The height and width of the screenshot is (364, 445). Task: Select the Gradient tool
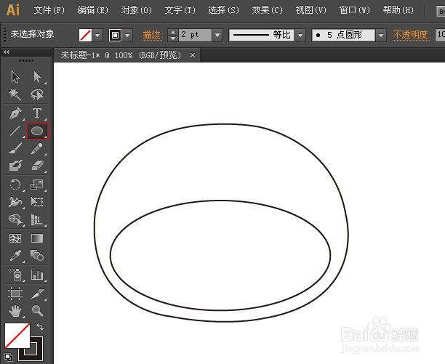(x=37, y=238)
